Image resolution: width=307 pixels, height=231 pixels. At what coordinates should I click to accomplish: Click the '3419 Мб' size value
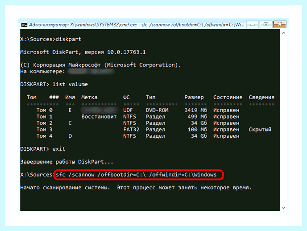tap(196, 110)
